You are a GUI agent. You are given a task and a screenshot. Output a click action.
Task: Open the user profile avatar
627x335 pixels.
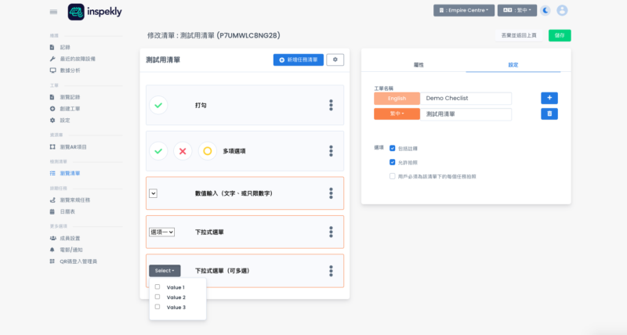(x=562, y=10)
